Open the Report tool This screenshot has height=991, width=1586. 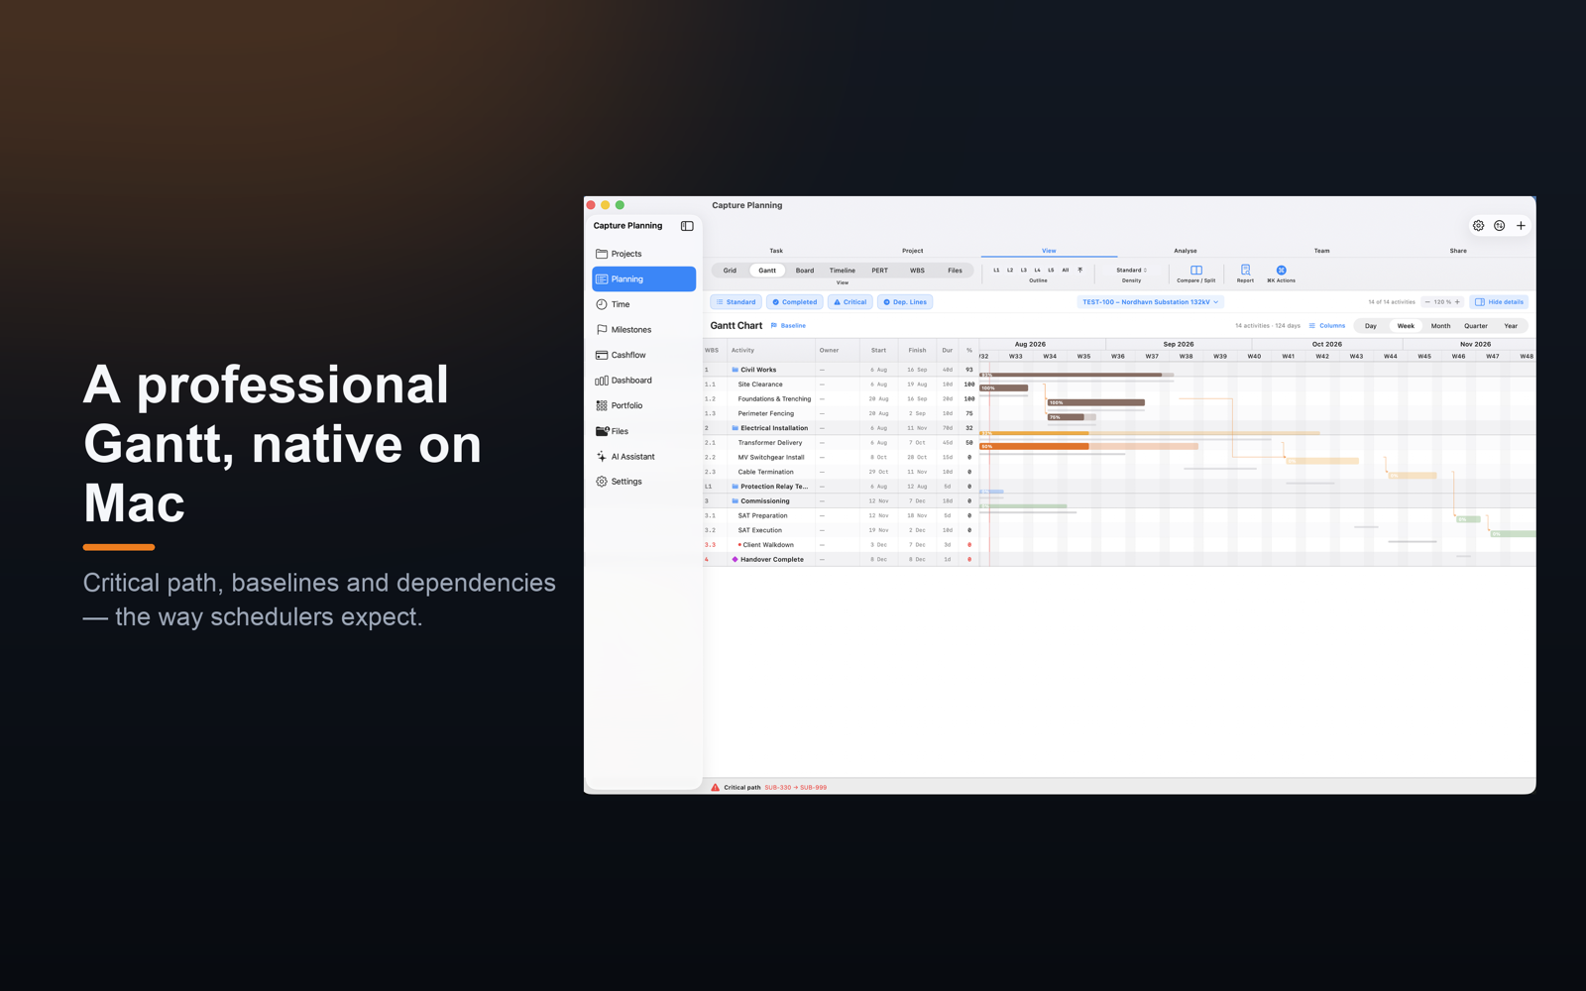[1245, 274]
